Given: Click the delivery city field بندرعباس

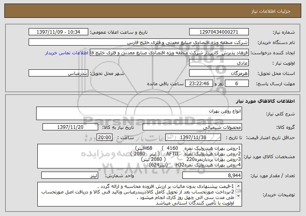Looking at the screenshot, I should pyautogui.click(x=58, y=73).
